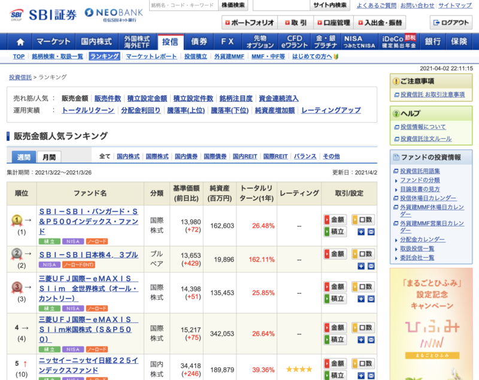The image size is (479, 380).
Task: Open 投信休場日カレンダー in the sidebar
Action: 428,198
